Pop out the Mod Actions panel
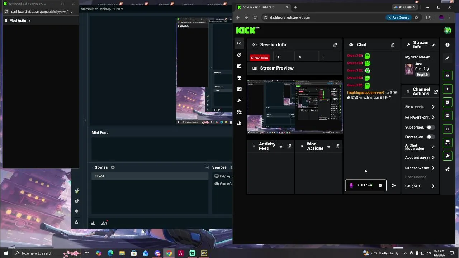The width and height of the screenshot is (459, 258). 337,146
